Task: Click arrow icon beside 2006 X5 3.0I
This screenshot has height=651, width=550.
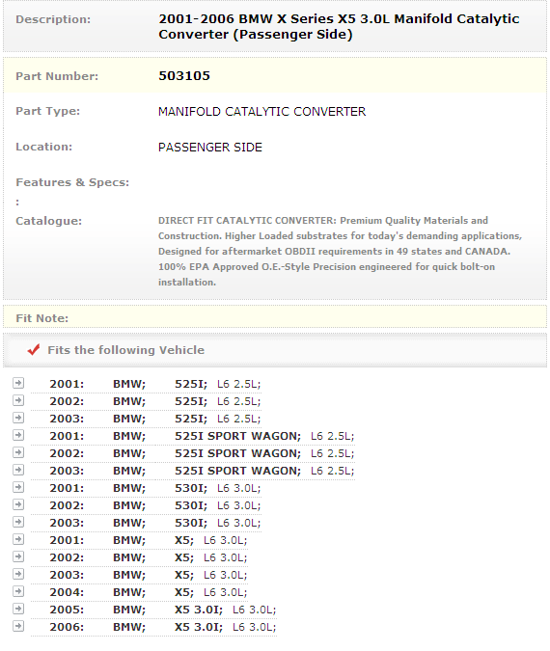Action: click(18, 626)
